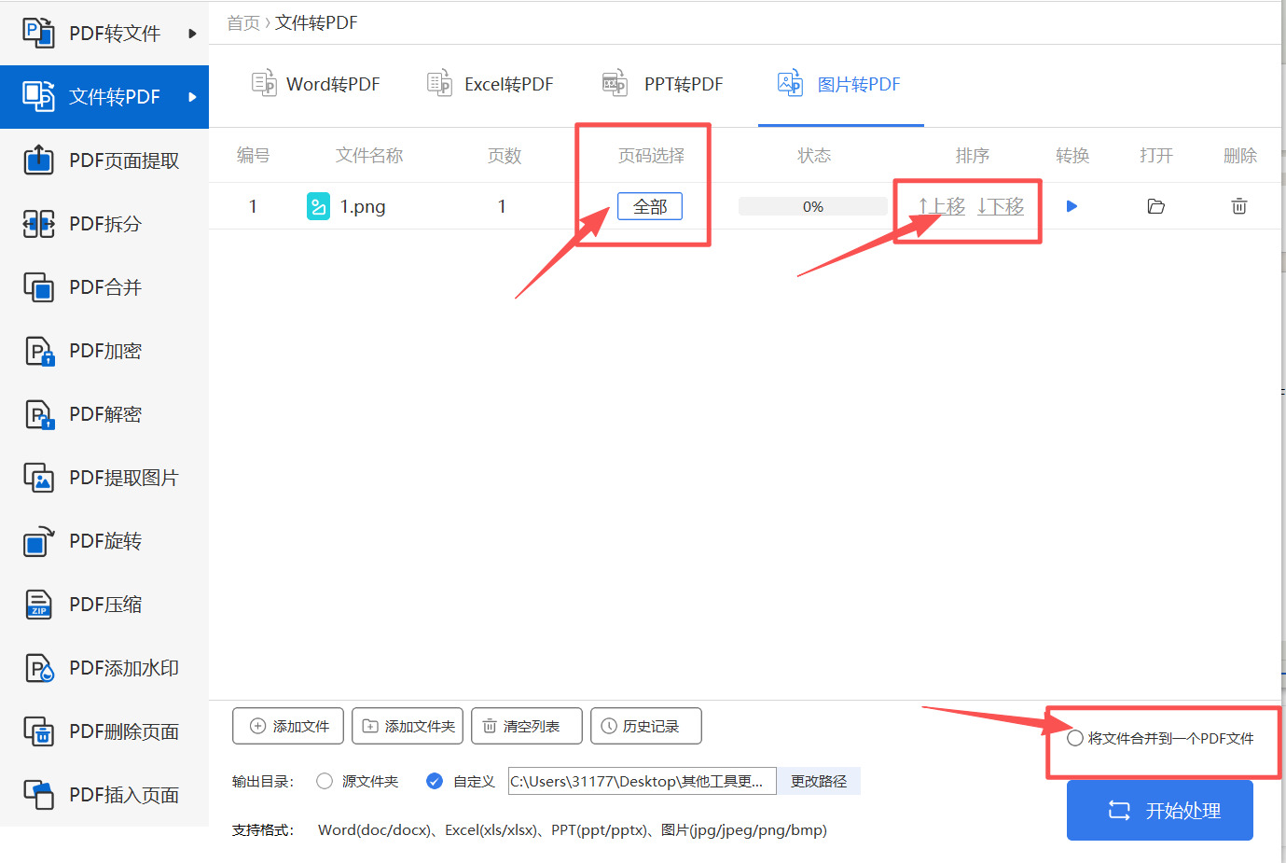The width and height of the screenshot is (1286, 863).
Task: Open the 历史记录 panel
Action: pos(645,726)
